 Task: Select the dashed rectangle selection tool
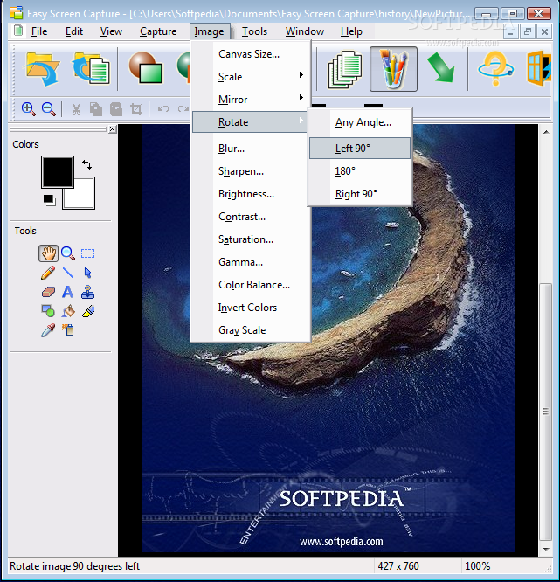(x=87, y=253)
